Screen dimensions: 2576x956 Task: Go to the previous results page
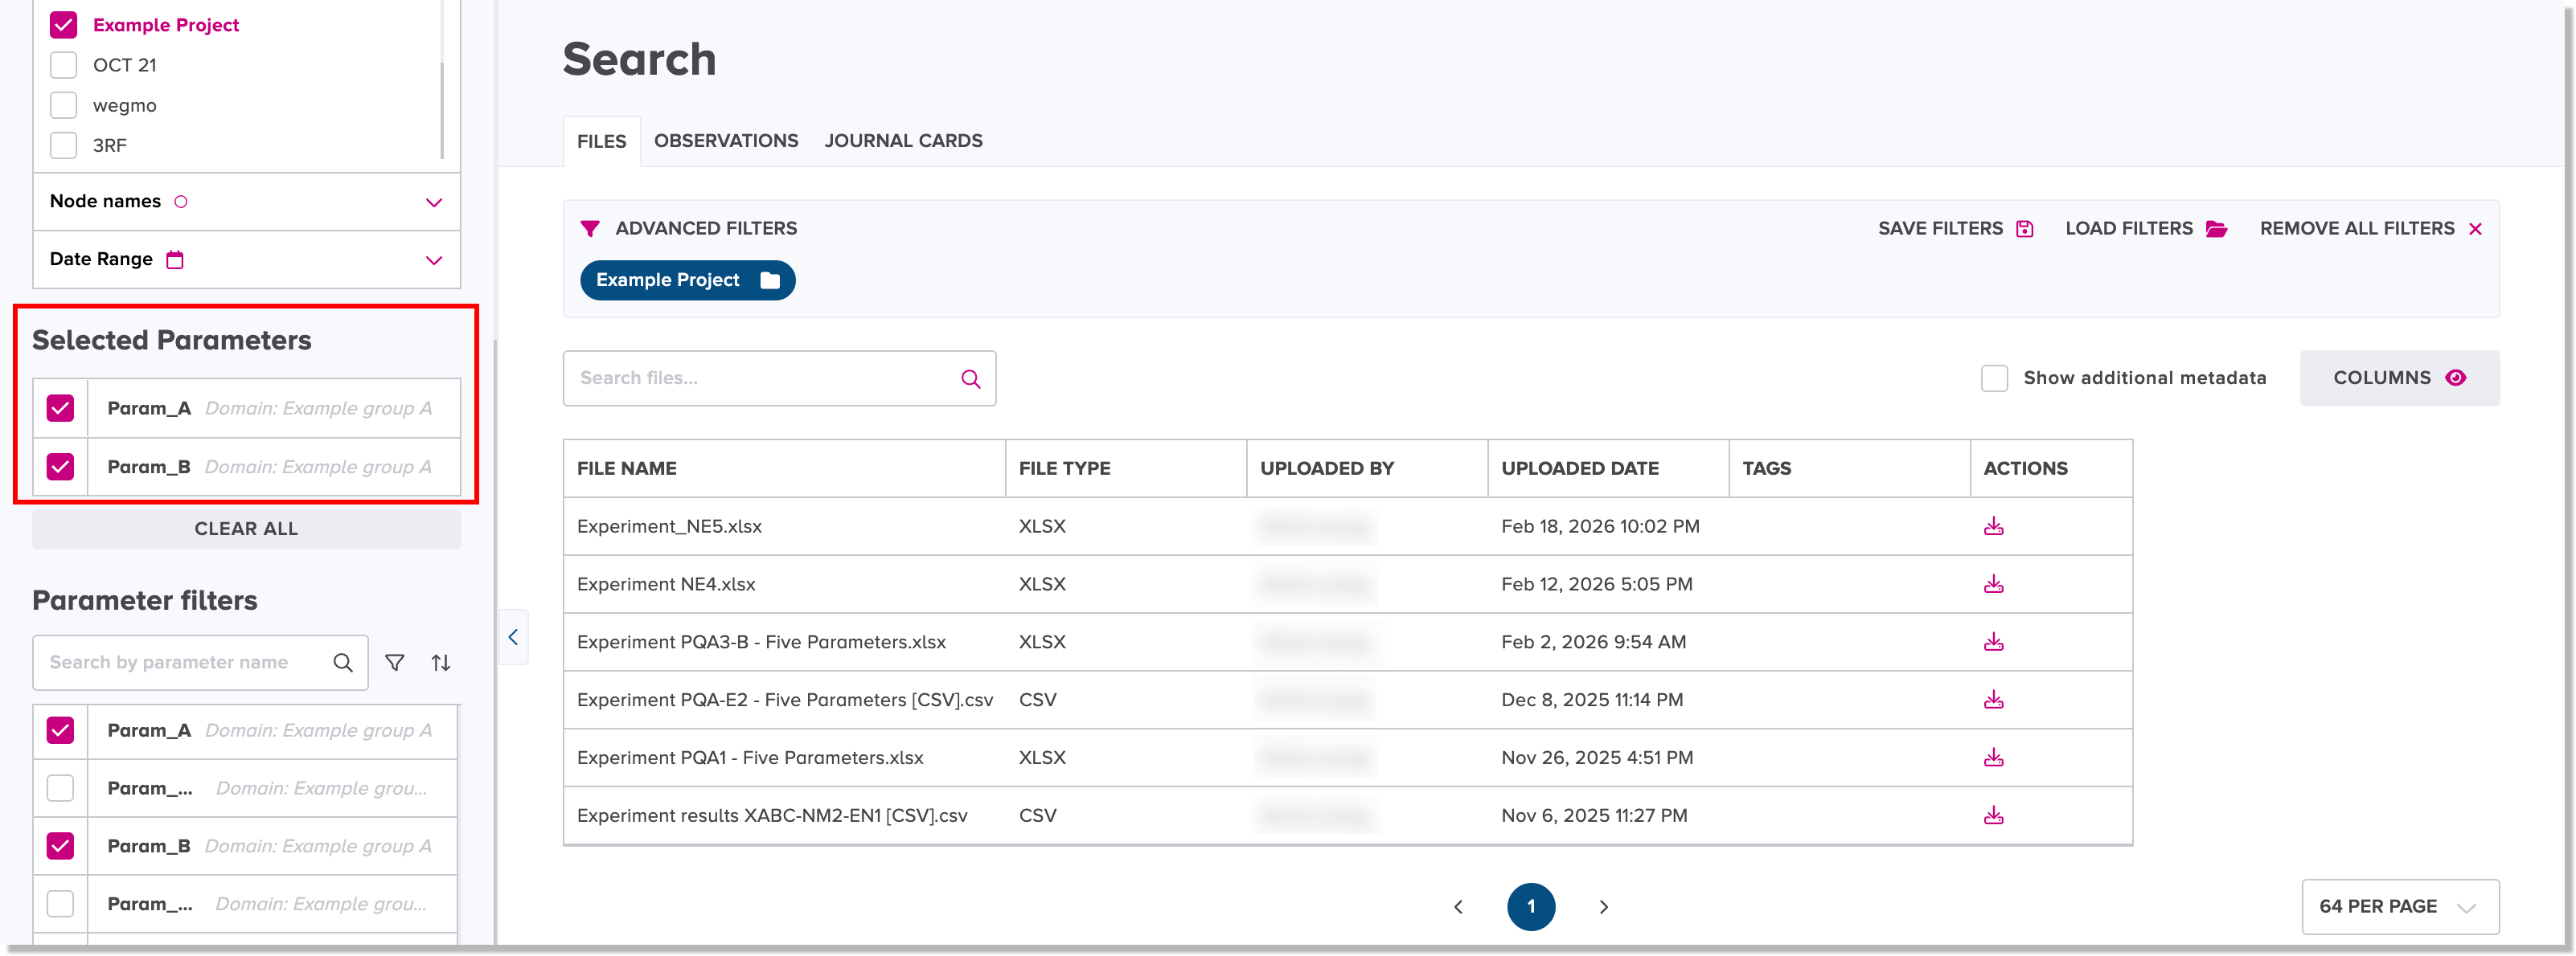click(x=1458, y=907)
